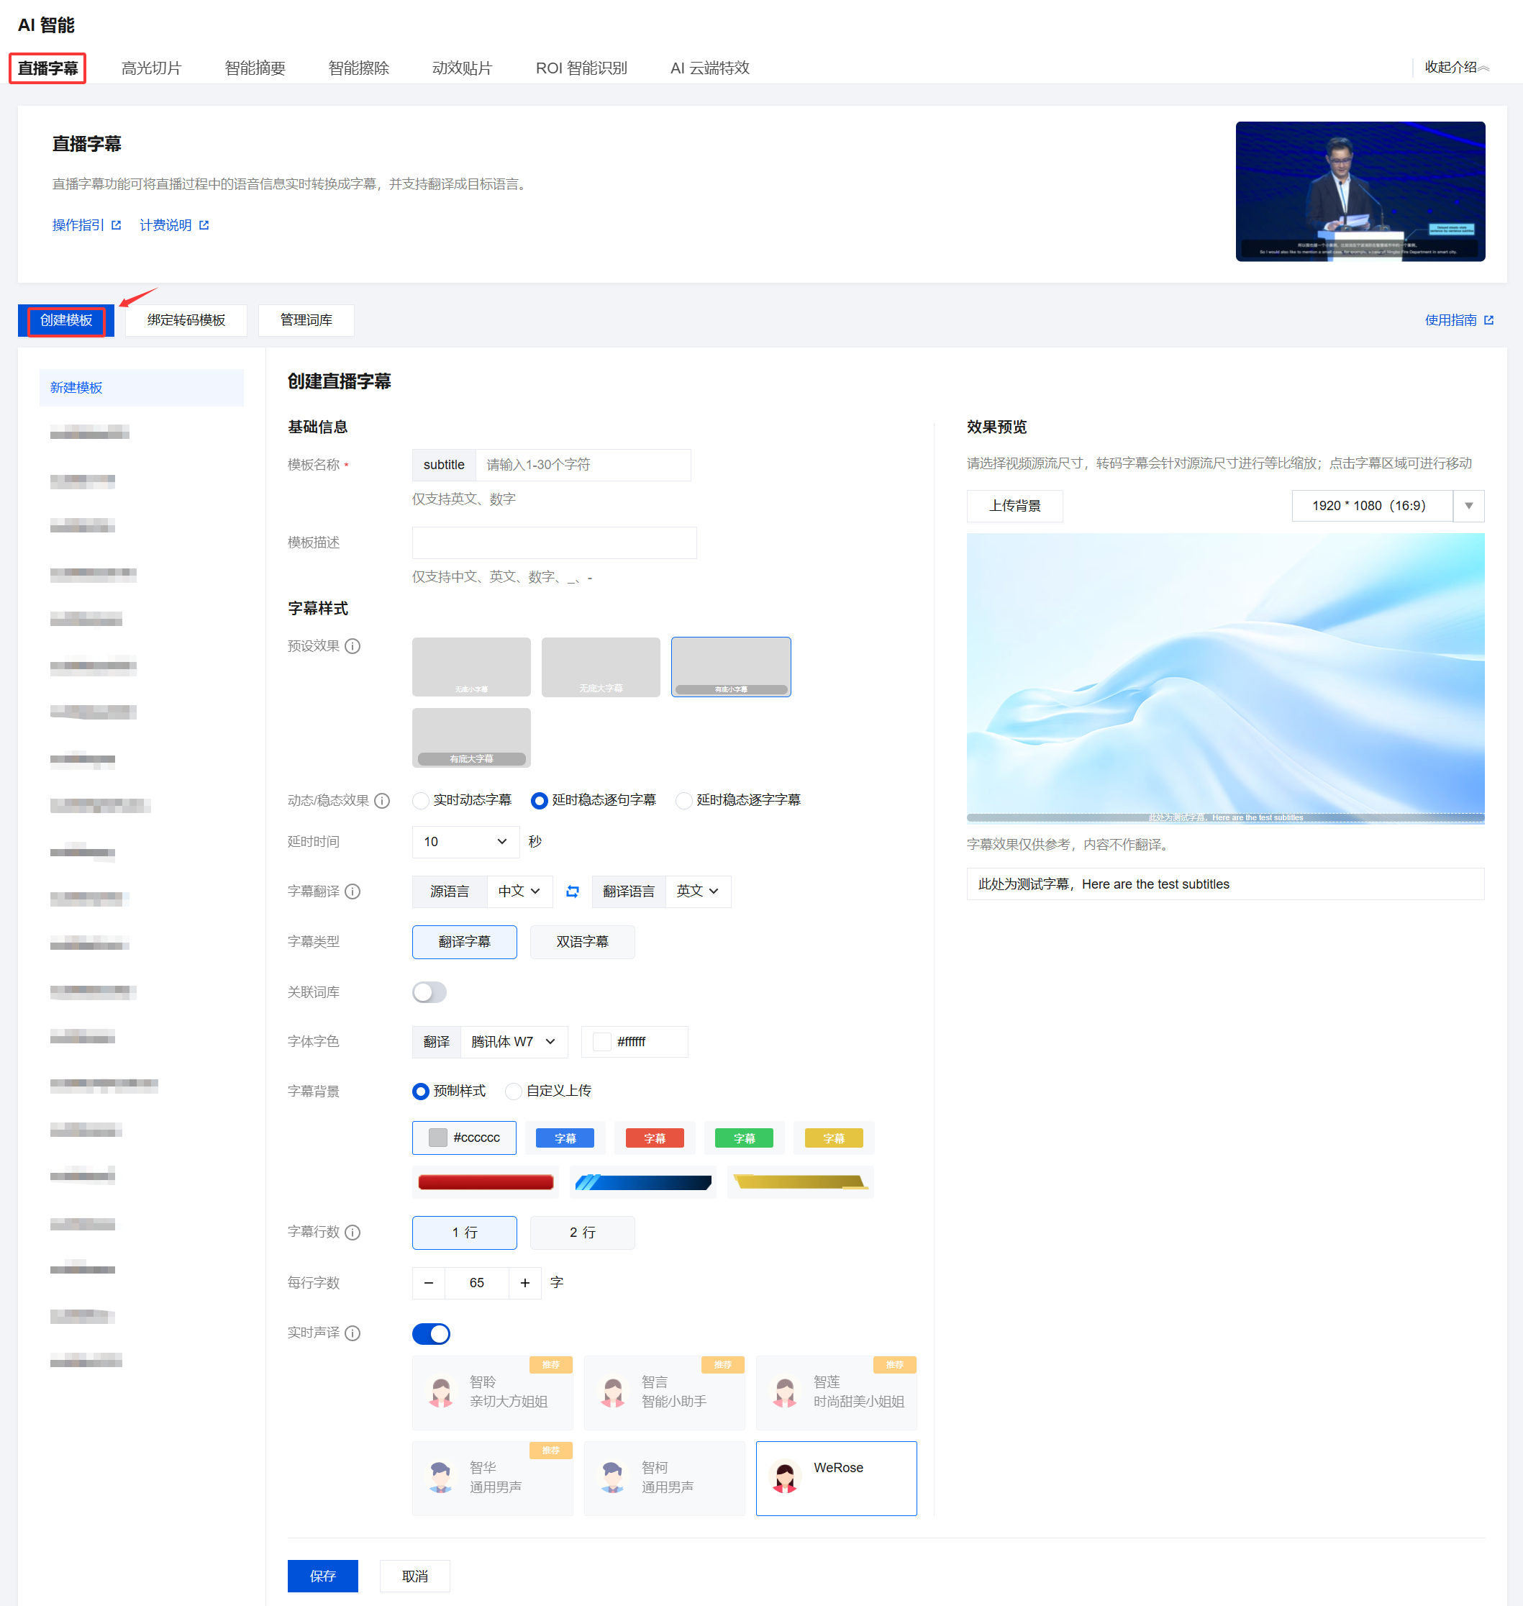The height and width of the screenshot is (1606, 1523).
Task: Expand the 1920*1080 resolution dropdown
Action: pos(1468,506)
